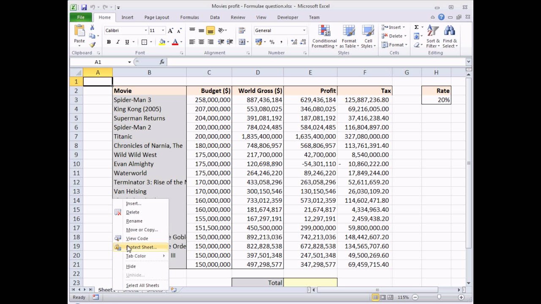The image size is (541, 304).
Task: Apply the comma style
Action: (x=281, y=42)
